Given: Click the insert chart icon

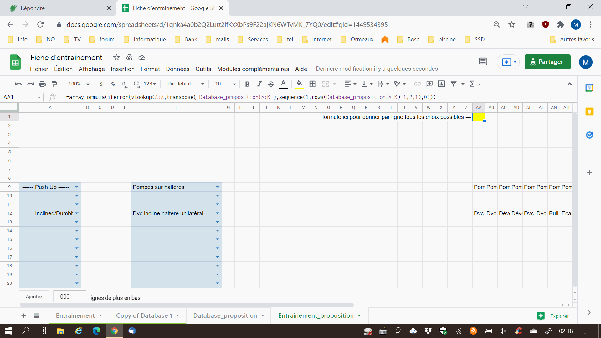Looking at the screenshot, I should click(441, 84).
